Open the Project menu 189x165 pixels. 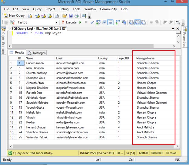click(x=50, y=9)
